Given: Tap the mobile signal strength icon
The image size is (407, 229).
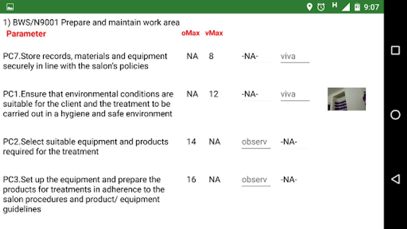Looking at the screenshot, I should [x=346, y=7].
